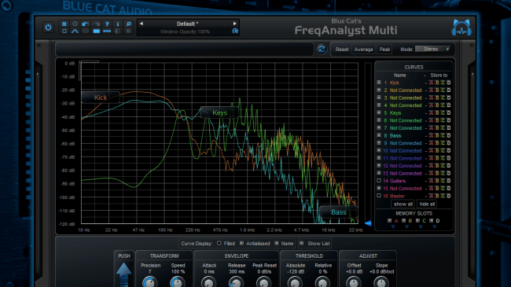The height and width of the screenshot is (287, 511).
Task: Show curve 14 Guitars via its checkbox
Action: tap(379, 181)
